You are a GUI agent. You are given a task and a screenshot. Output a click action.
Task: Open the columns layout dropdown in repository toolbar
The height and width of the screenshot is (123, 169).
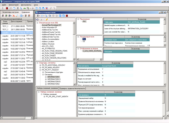click(x=23, y=16)
